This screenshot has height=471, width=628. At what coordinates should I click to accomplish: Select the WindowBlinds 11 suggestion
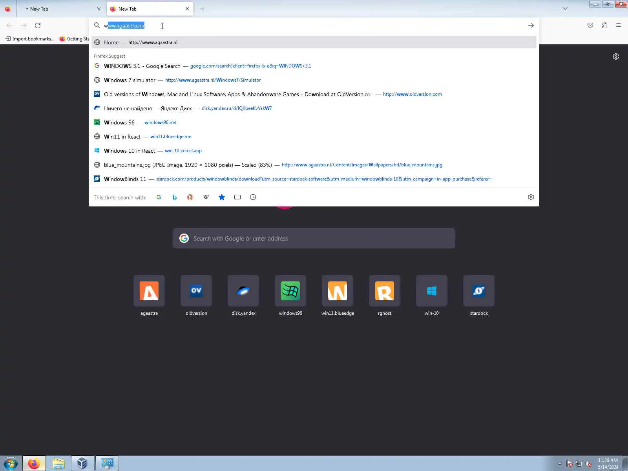click(314, 179)
